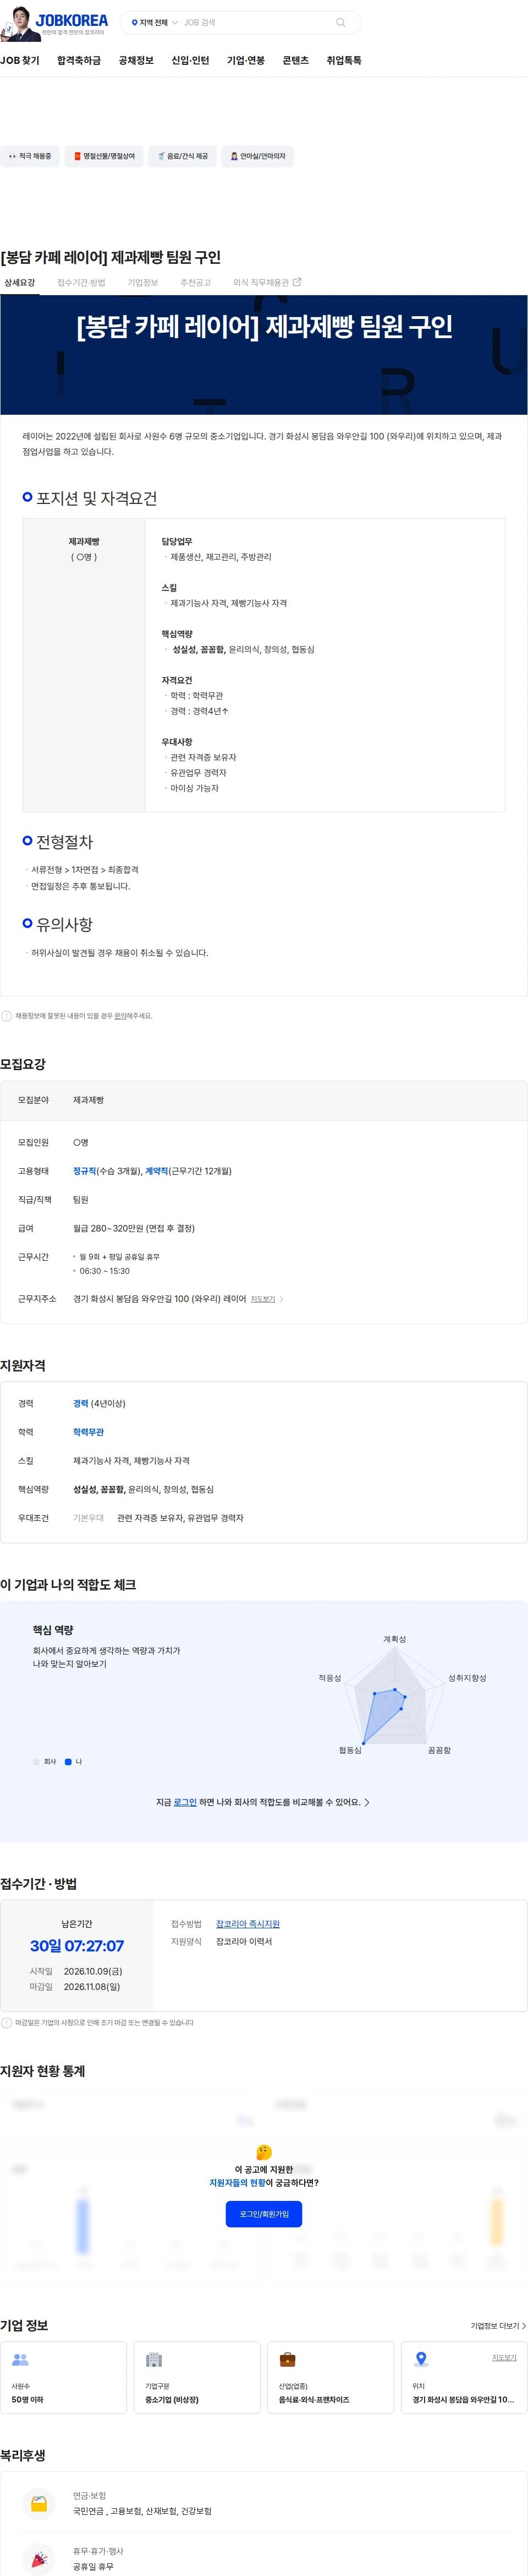This screenshot has width=528, height=2576.
Task: Open the 콘텐츠 menu
Action: click(295, 60)
